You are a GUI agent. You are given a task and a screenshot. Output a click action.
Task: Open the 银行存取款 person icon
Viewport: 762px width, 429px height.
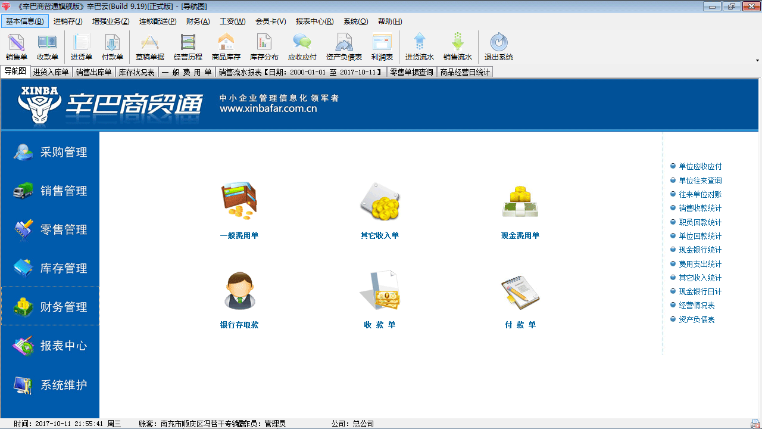(239, 291)
